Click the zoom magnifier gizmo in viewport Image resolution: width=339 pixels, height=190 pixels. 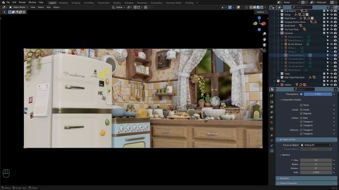264,34
